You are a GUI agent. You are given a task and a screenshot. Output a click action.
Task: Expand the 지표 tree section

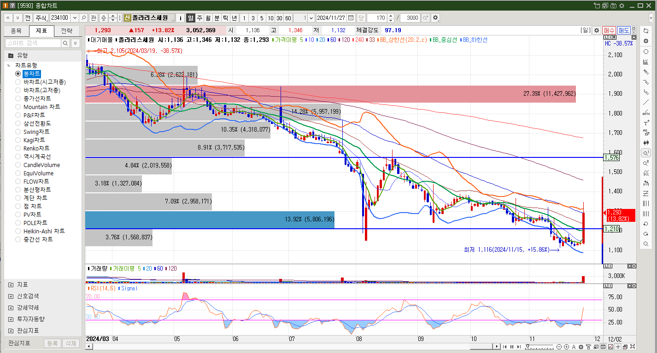coord(11,285)
